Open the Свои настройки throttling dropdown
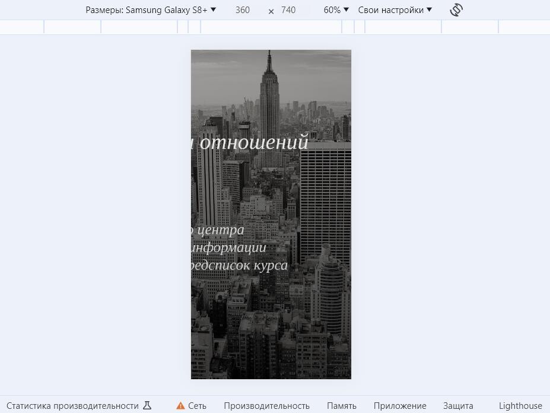This screenshot has width=550, height=413. [395, 10]
